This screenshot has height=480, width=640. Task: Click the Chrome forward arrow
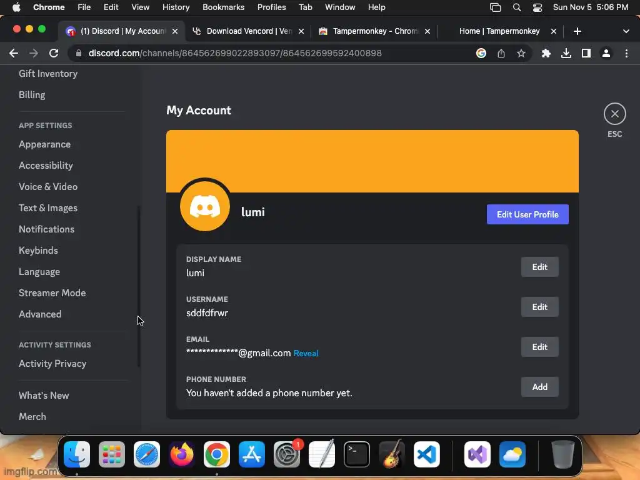[x=34, y=53]
